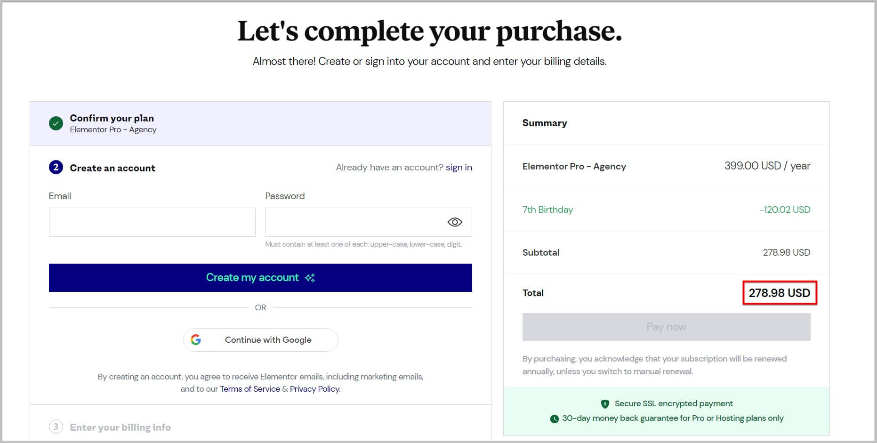Click the password requirements hint text
The image size is (877, 443).
pyautogui.click(x=363, y=244)
